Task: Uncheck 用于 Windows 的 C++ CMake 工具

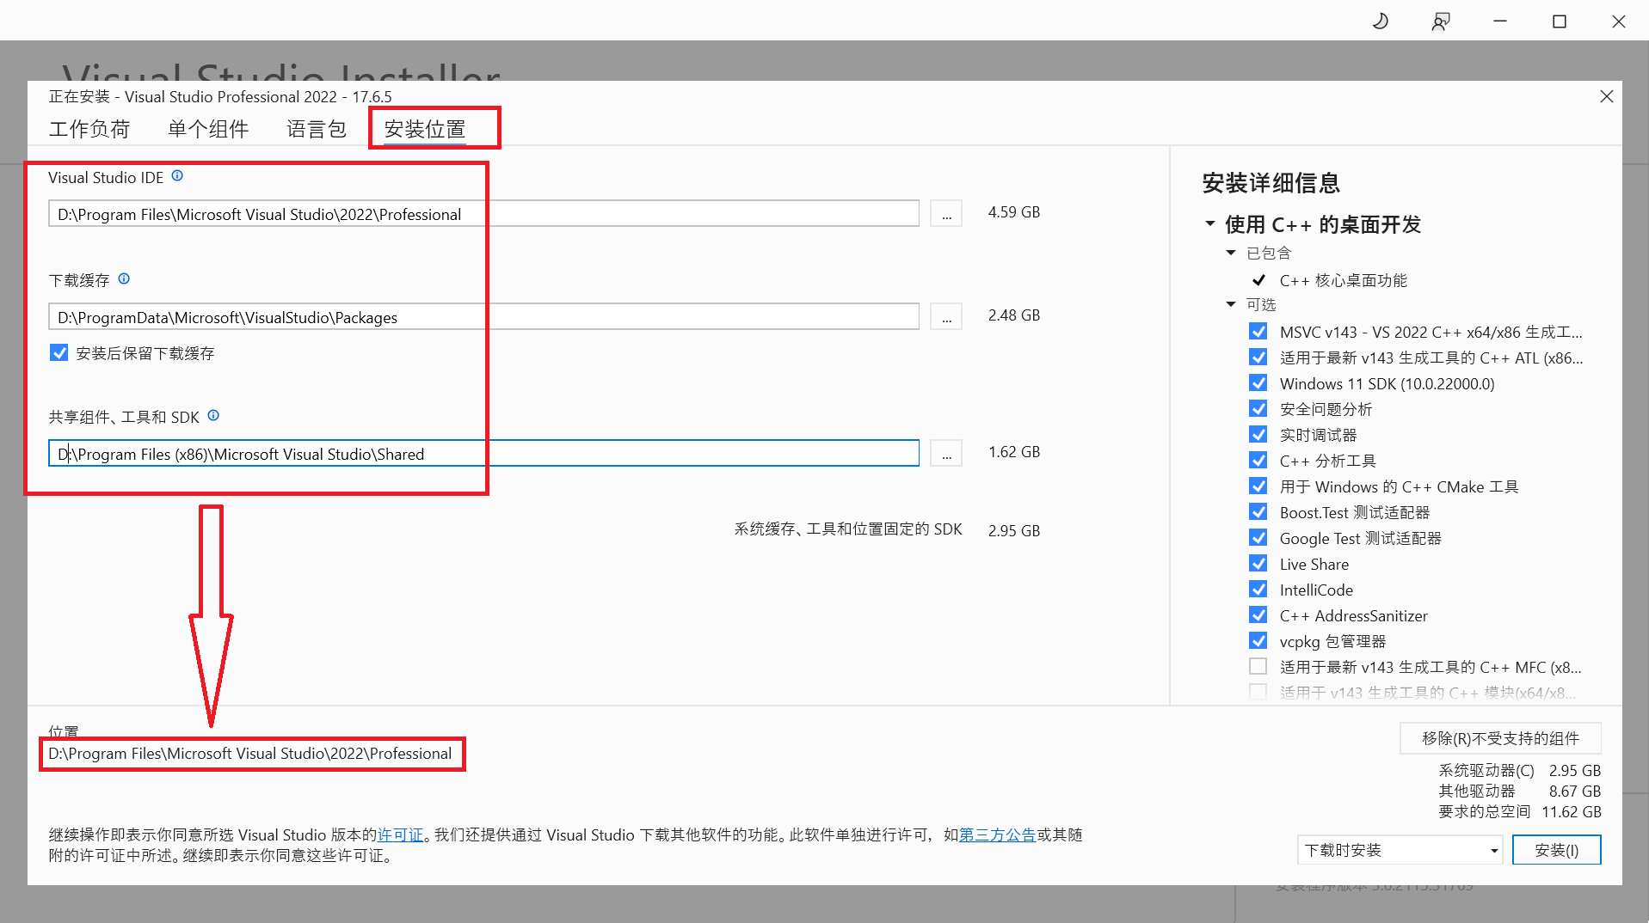Action: (x=1258, y=486)
